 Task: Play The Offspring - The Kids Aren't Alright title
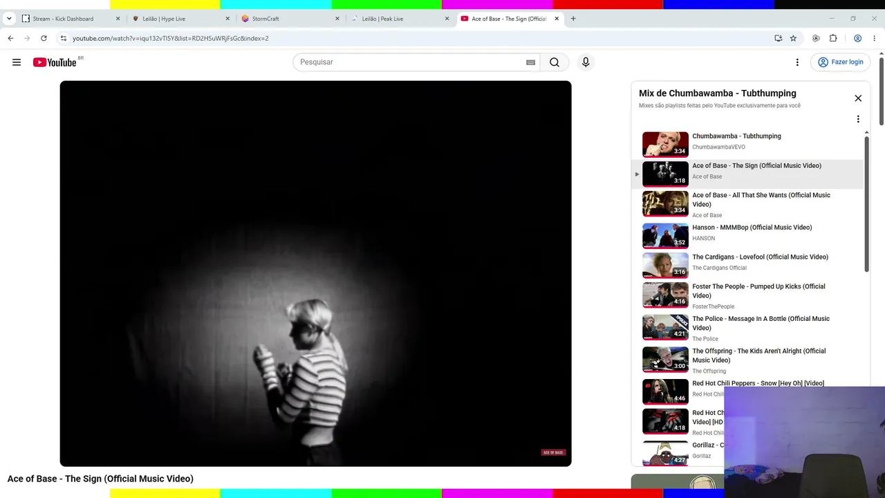pos(759,356)
